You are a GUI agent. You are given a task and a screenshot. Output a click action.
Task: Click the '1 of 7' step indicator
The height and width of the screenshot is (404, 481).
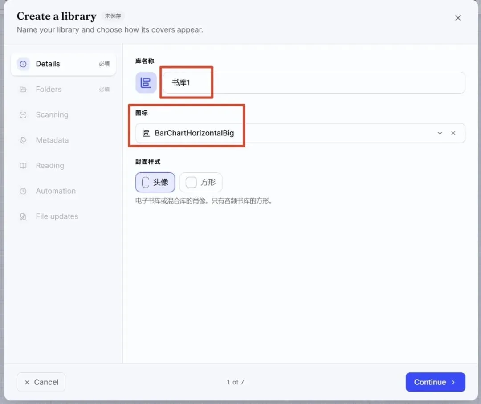235,382
